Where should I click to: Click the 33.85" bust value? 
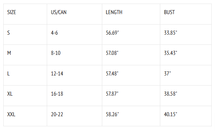[x=170, y=33]
